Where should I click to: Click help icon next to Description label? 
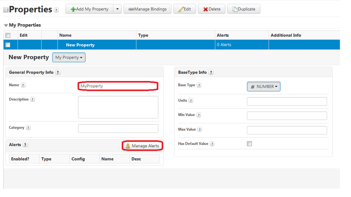tap(33, 100)
